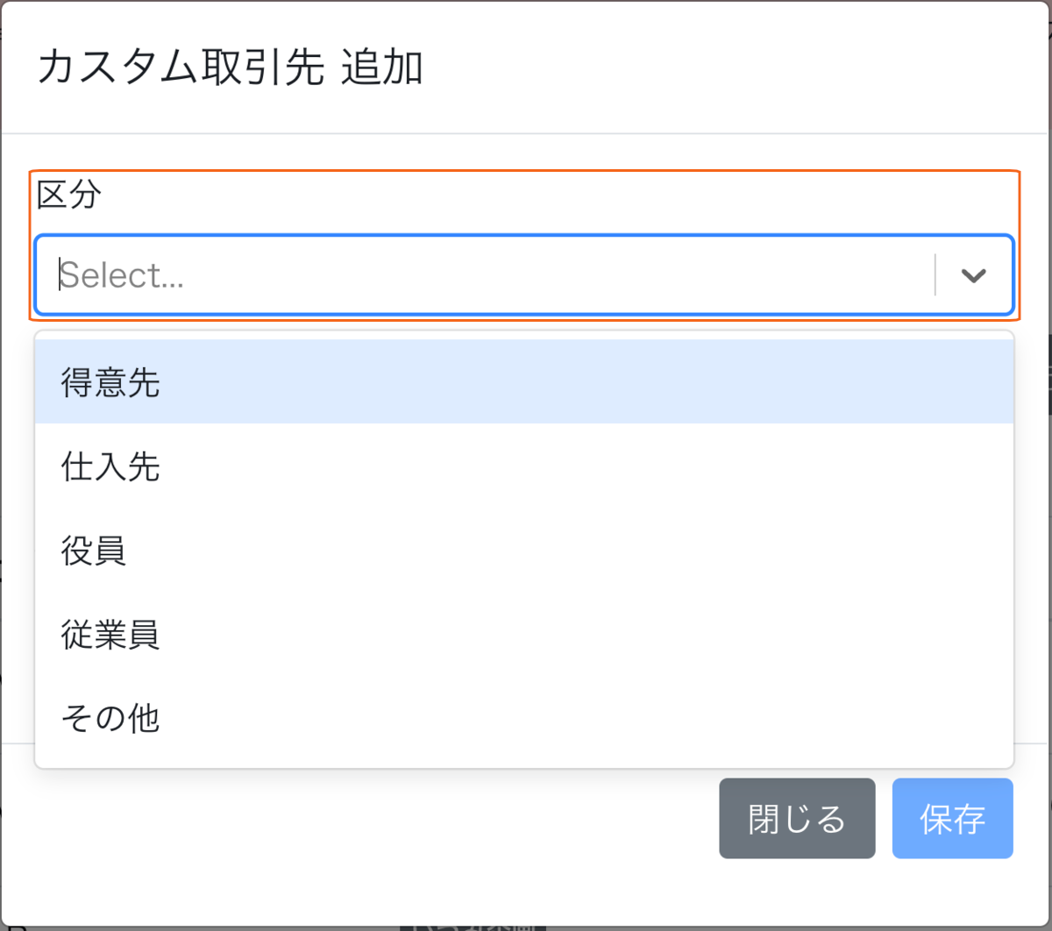This screenshot has height=931, width=1052.
Task: Click the 区分 field label
Action: (x=69, y=195)
